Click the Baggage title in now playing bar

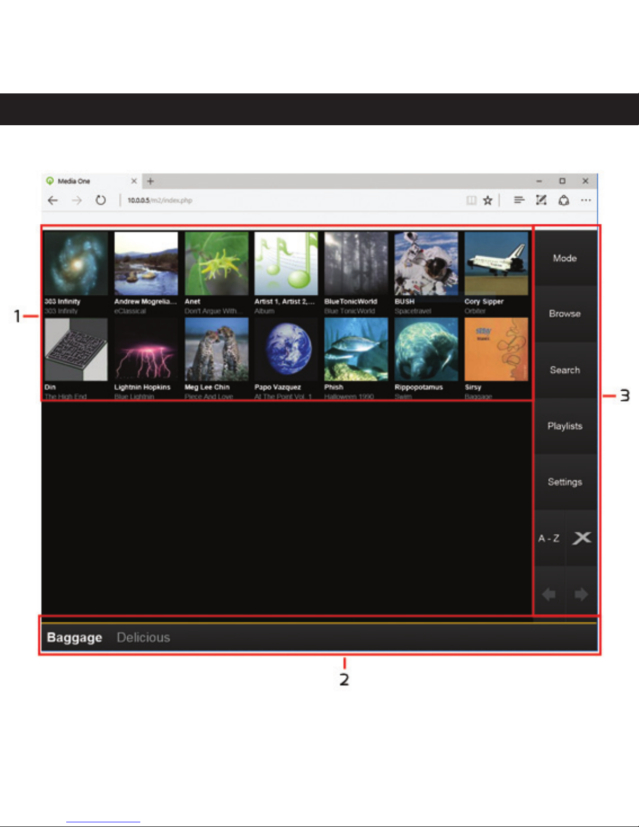point(75,638)
